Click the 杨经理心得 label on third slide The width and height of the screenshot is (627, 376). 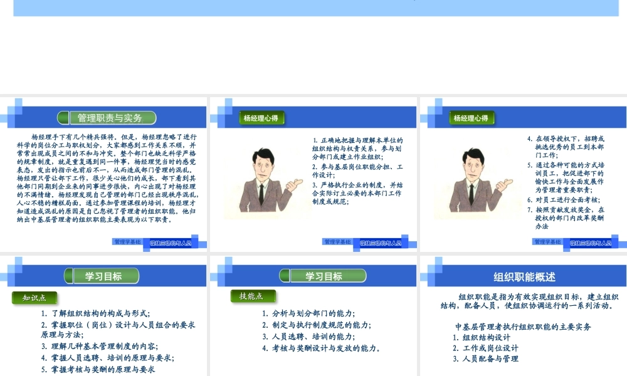point(472,118)
